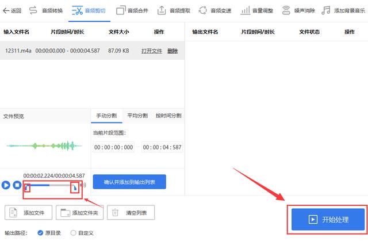Click the audio waveform preview
The image size is (368, 241).
point(44,146)
